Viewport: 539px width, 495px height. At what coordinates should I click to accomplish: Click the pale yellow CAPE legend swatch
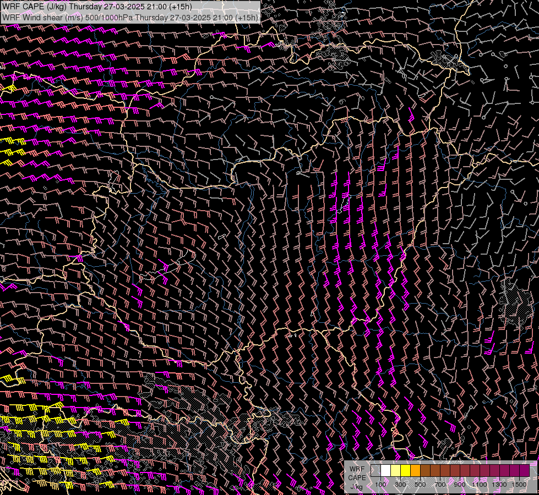coord(396,471)
